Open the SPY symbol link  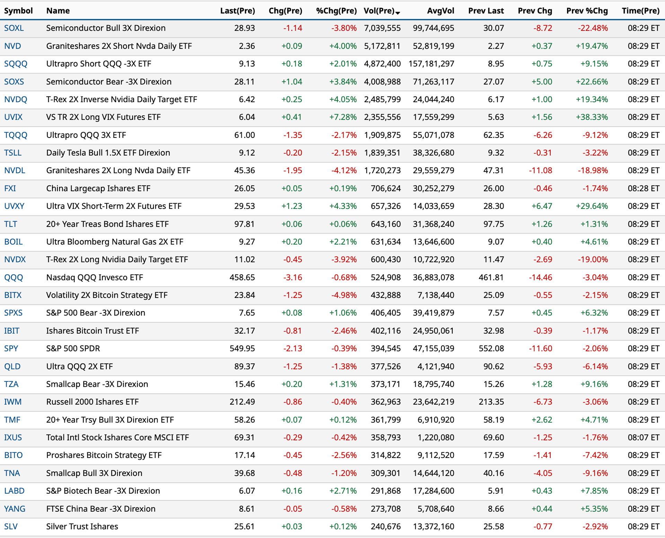[11, 349]
